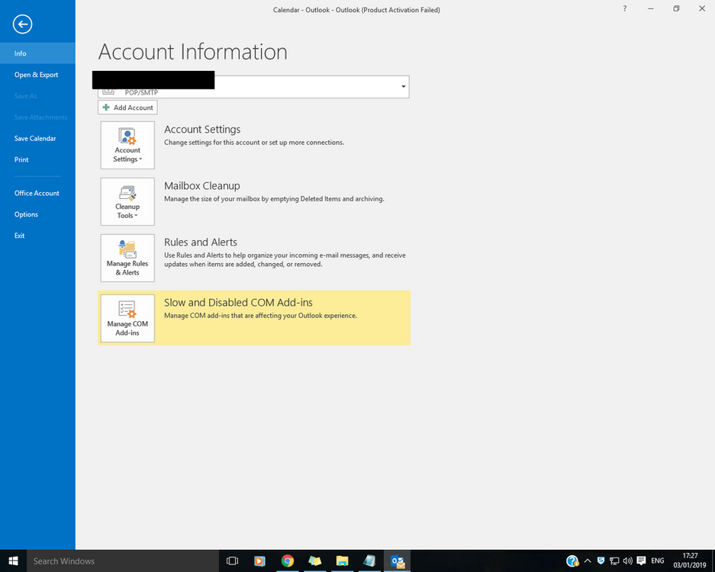Open the media player taskbar icon
Screen dimensions: 715x572
click(x=259, y=561)
